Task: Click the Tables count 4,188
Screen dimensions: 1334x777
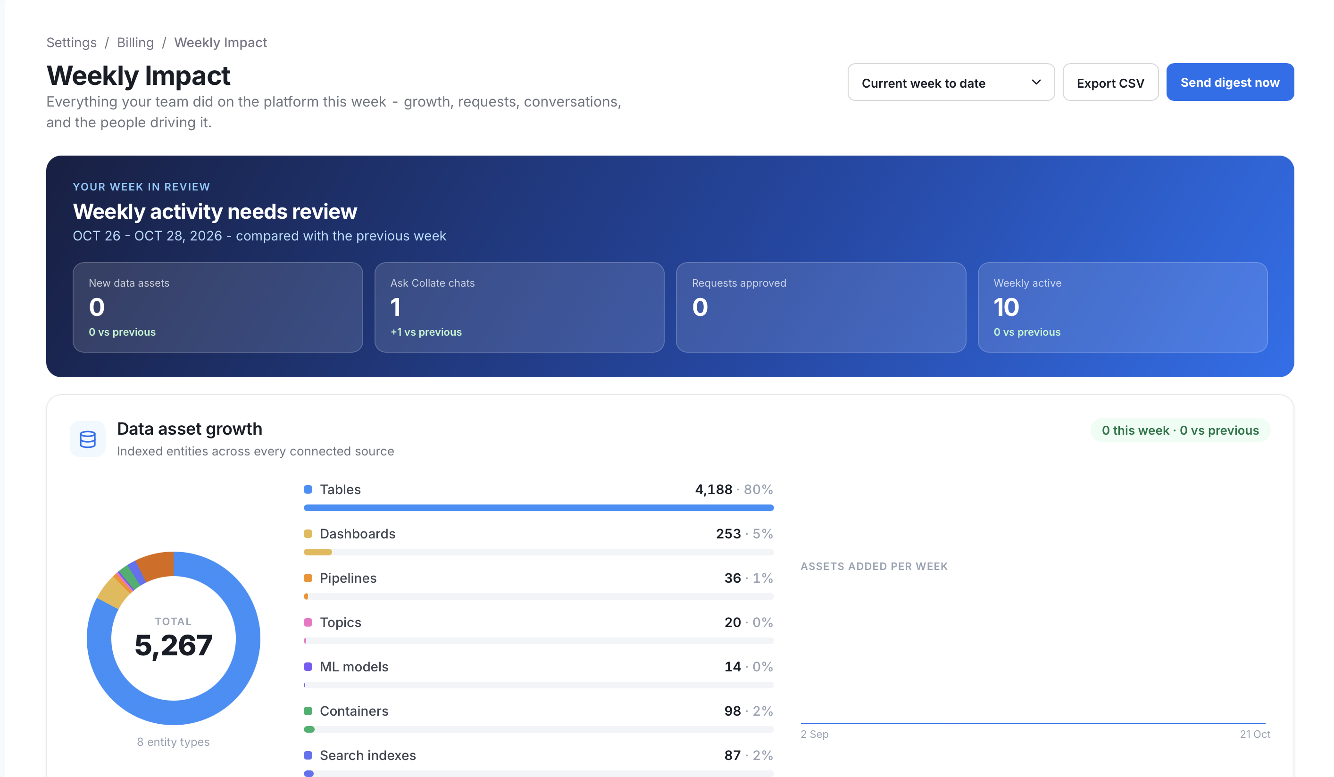Action: (714, 489)
